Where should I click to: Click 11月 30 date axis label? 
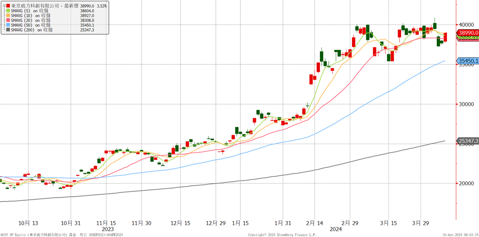(142, 223)
